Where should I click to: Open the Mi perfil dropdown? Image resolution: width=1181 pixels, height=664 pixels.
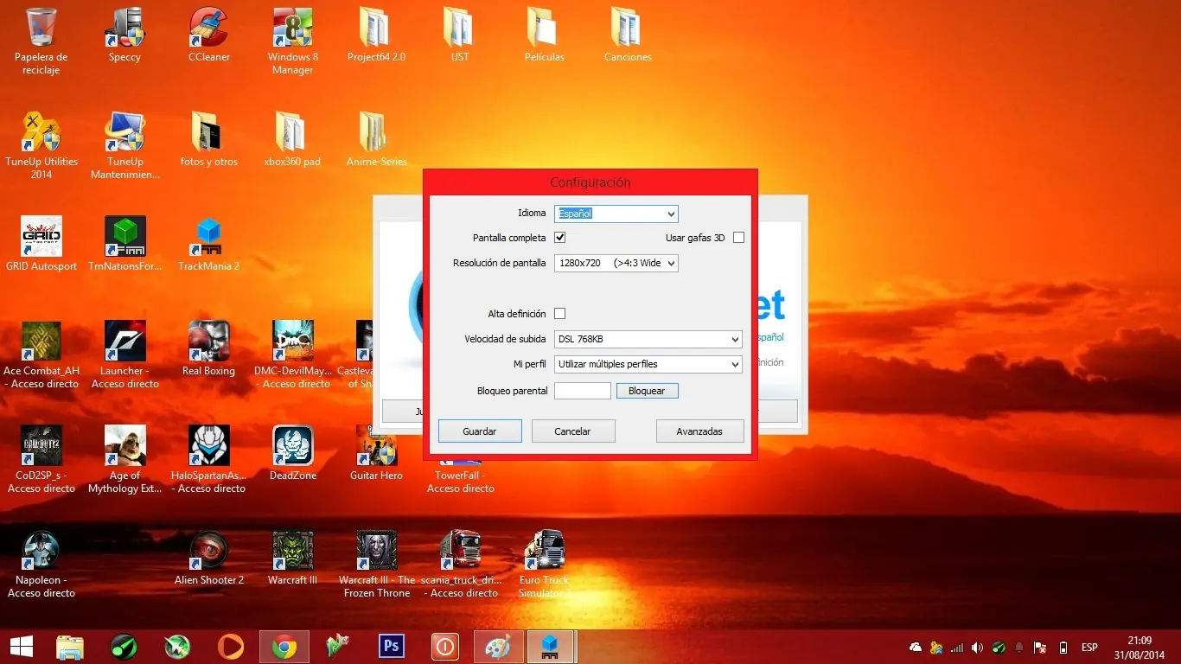(x=648, y=364)
